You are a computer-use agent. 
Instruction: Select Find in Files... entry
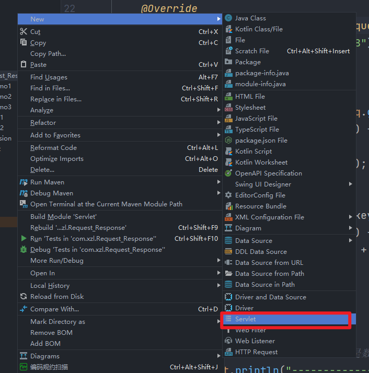pos(120,88)
